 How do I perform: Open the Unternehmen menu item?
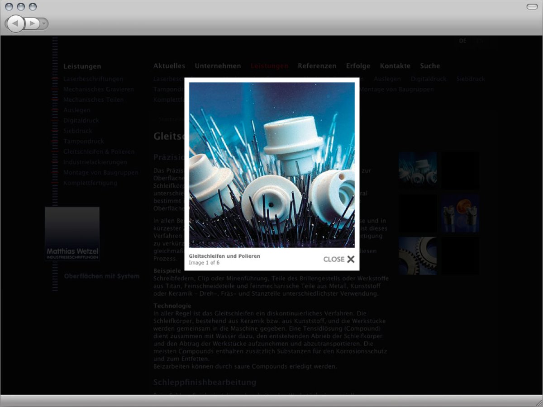[218, 66]
